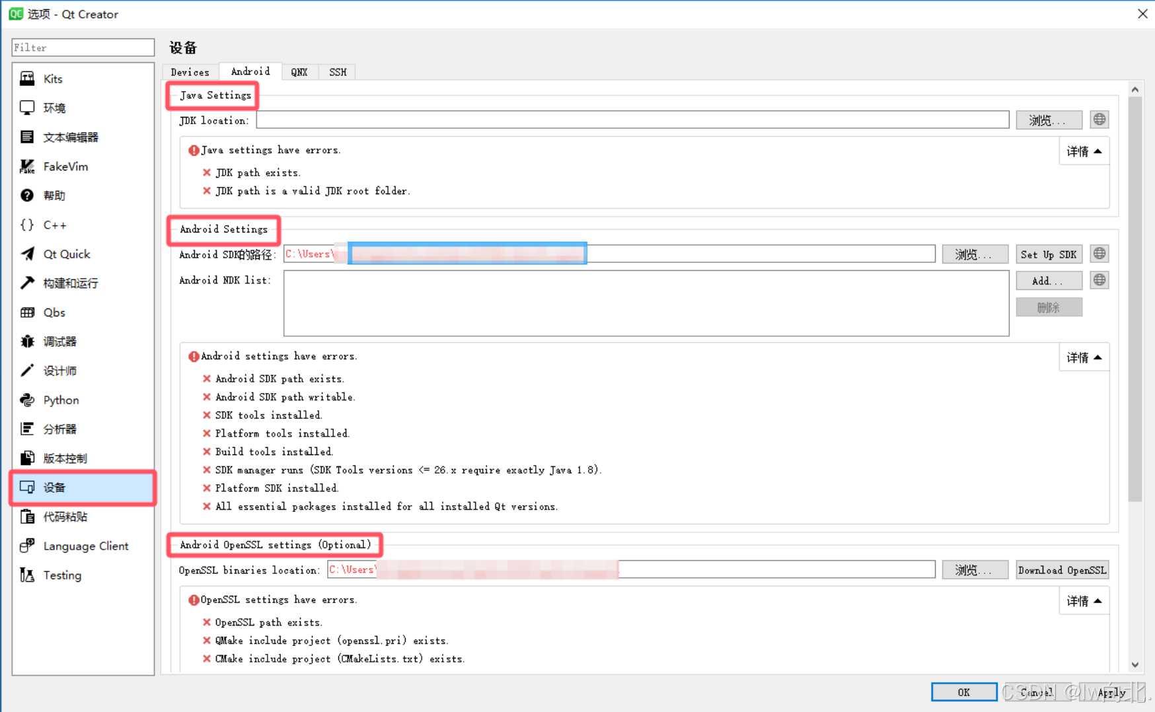Viewport: 1155px width, 712px height.
Task: Switch to the QNX tab
Action: click(299, 72)
